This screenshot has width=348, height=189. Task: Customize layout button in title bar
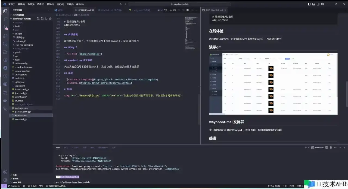coord(322,4)
